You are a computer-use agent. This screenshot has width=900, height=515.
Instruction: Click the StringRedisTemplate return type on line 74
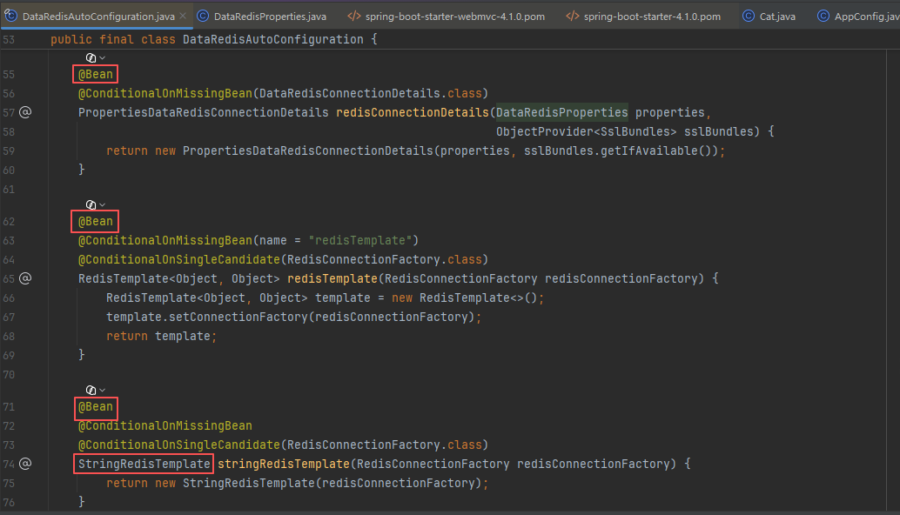(144, 464)
